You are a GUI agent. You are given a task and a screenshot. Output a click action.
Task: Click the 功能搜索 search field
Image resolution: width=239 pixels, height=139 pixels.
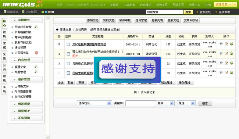[x=164, y=12]
